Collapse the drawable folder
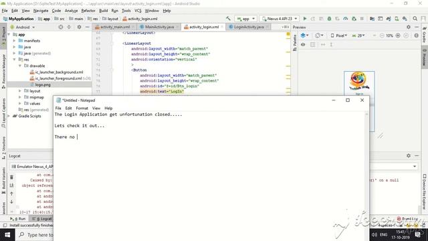The width and height of the screenshot is (428, 241). (x=20, y=66)
